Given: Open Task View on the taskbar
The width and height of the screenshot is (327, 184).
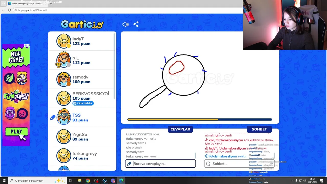Looking at the screenshot, I should (x=71, y=181).
